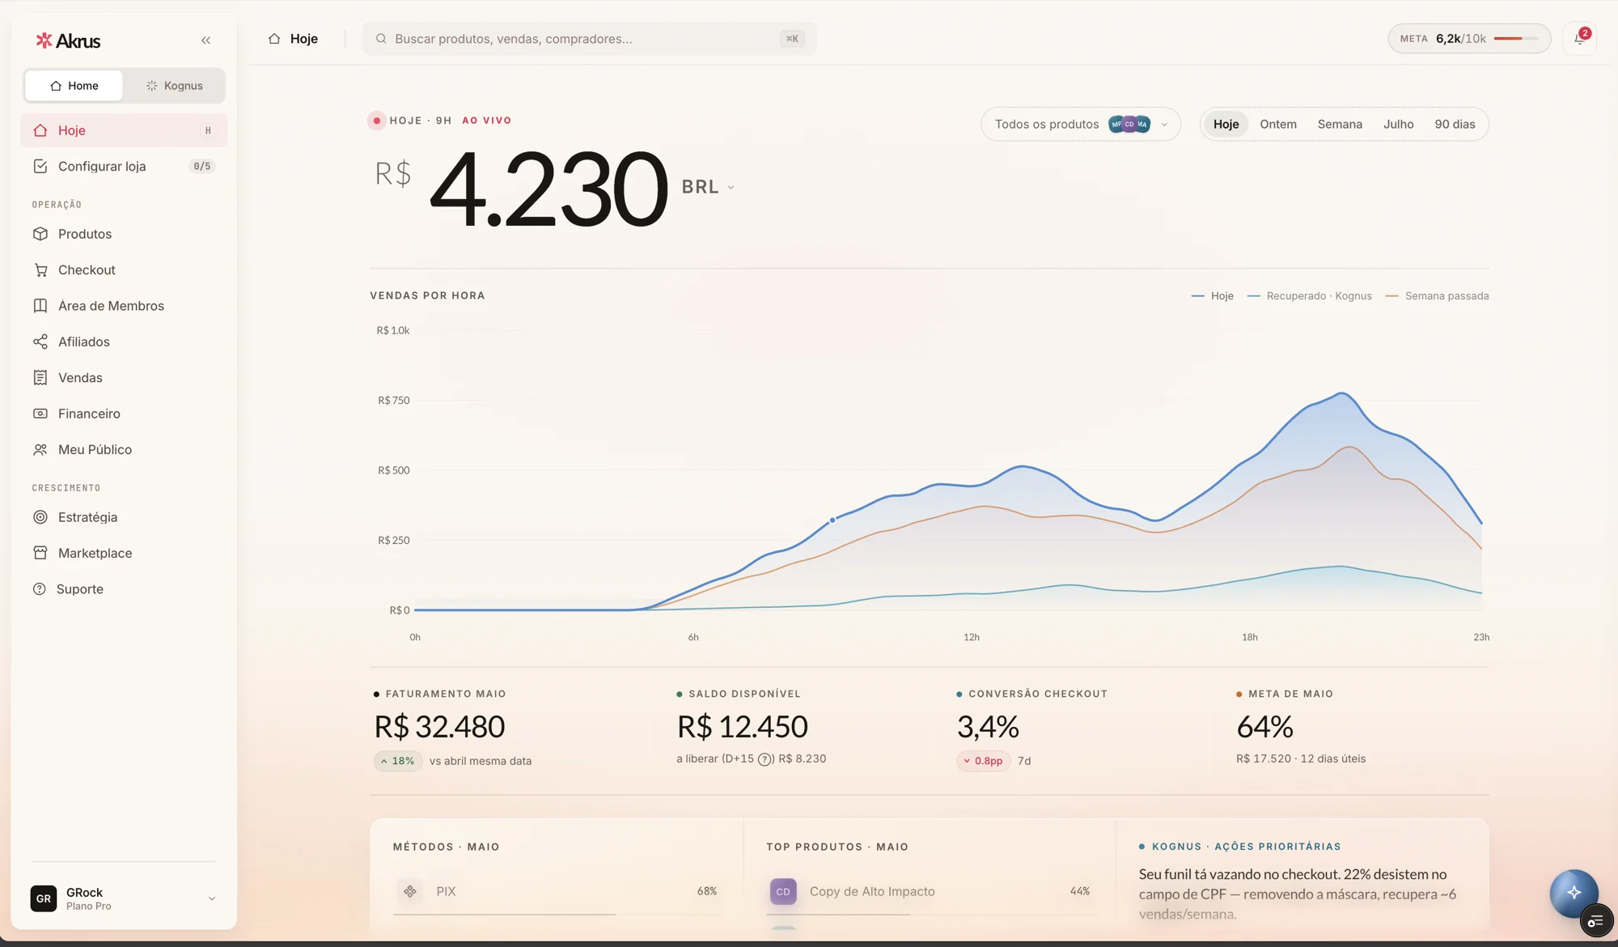The width and height of the screenshot is (1618, 947).
Task: Select the Hoje period
Action: coord(1226,125)
